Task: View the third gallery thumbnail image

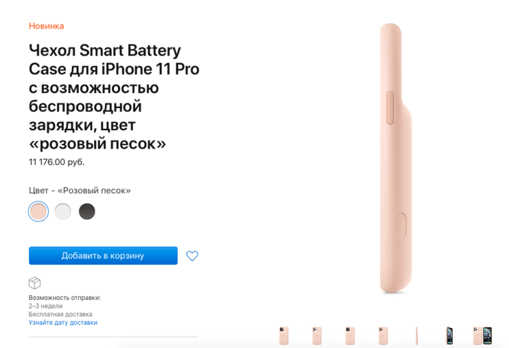Action: pyautogui.click(x=350, y=336)
